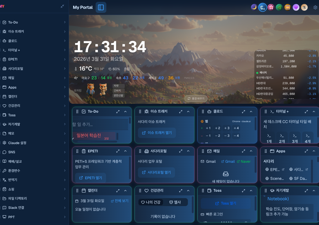This screenshot has height=225, width=319.
Task: Switch to the 엘사 health toggle
Action: [x=175, y=202]
